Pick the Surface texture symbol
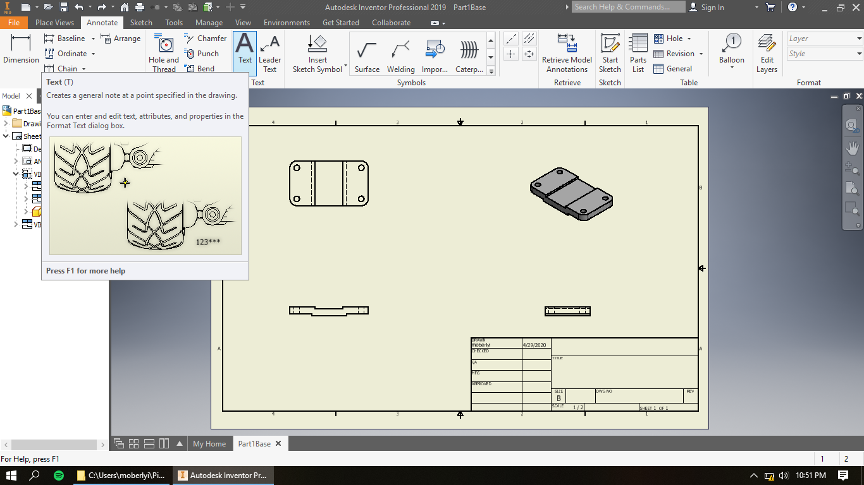Screen dimensions: 864x485 pyautogui.click(x=367, y=56)
